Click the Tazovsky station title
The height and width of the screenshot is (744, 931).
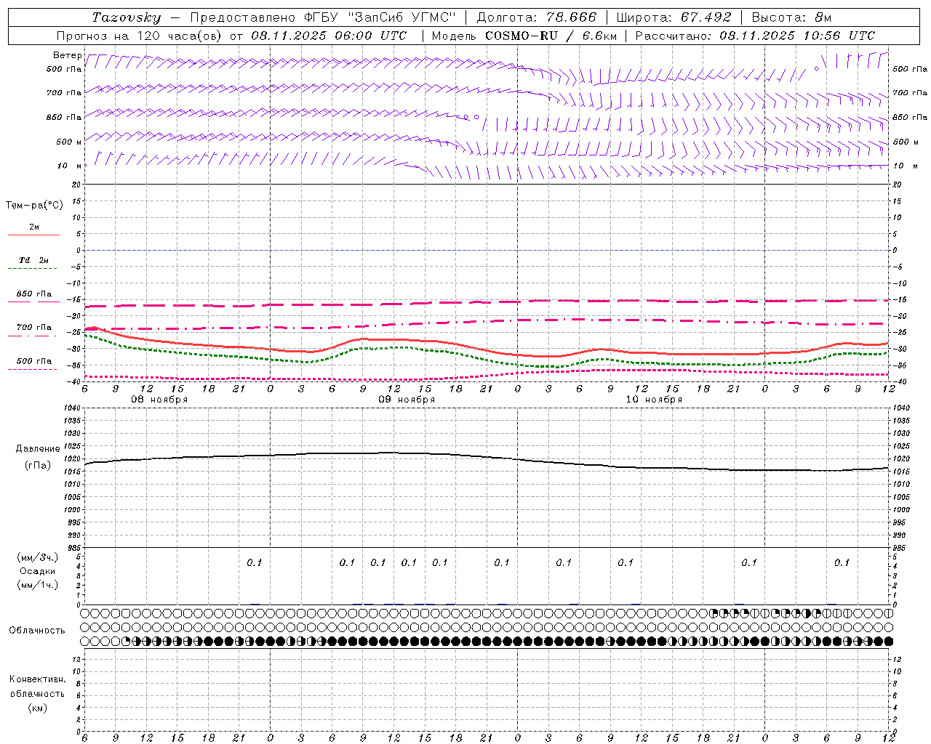tap(127, 17)
